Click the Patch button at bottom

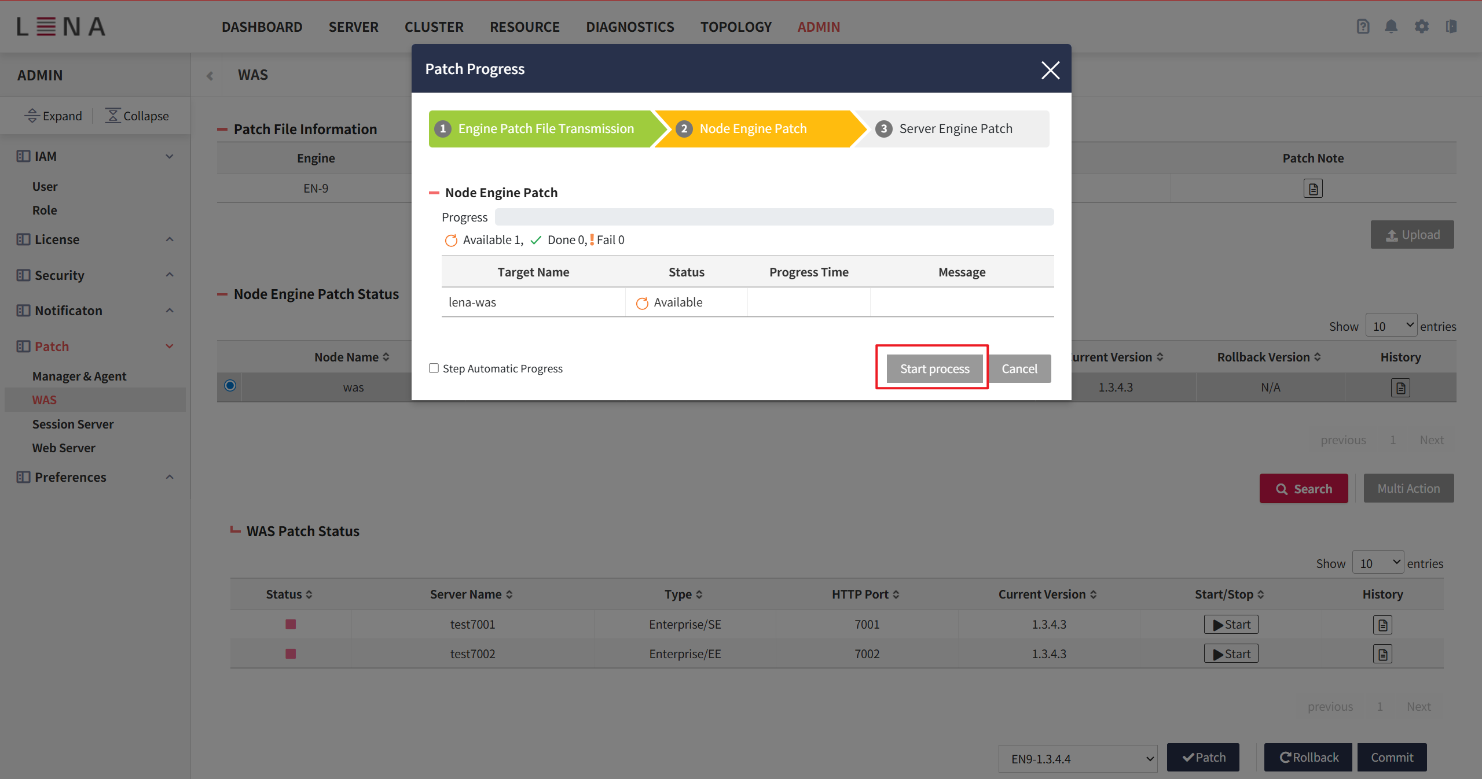click(x=1203, y=758)
